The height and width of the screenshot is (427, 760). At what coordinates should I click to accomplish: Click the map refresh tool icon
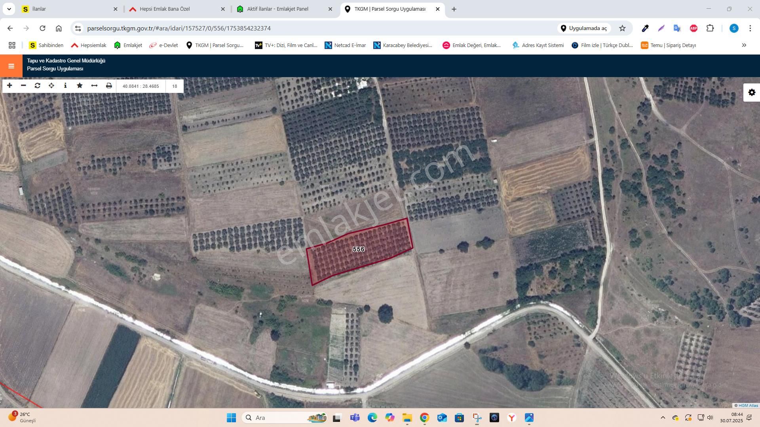tap(38, 86)
